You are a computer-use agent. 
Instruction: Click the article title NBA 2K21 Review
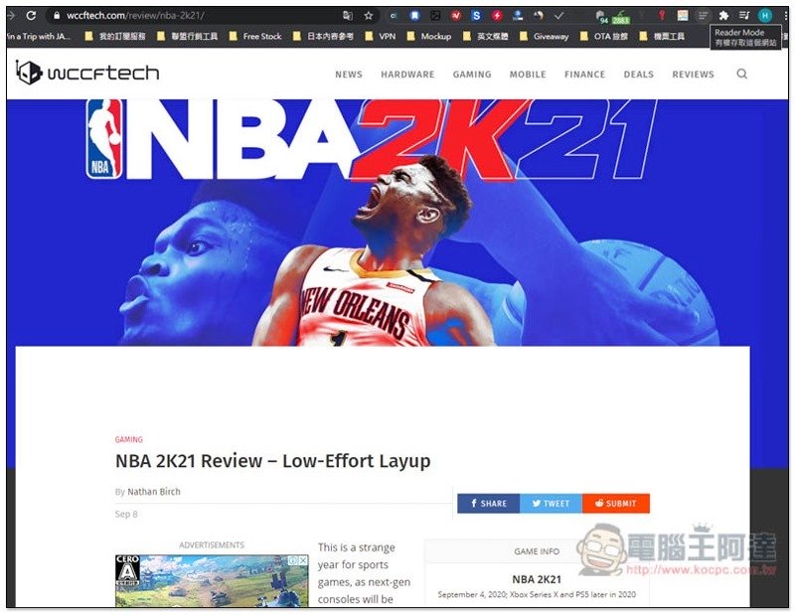pyautogui.click(x=272, y=461)
